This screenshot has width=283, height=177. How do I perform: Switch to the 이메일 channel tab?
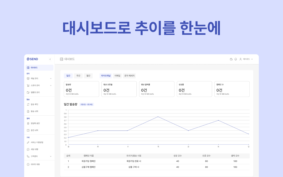(117, 76)
